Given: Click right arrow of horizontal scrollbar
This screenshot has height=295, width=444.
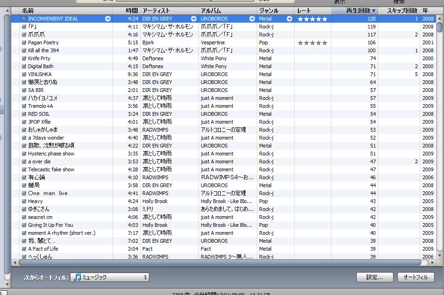Looking at the screenshot, I should pos(432,263).
